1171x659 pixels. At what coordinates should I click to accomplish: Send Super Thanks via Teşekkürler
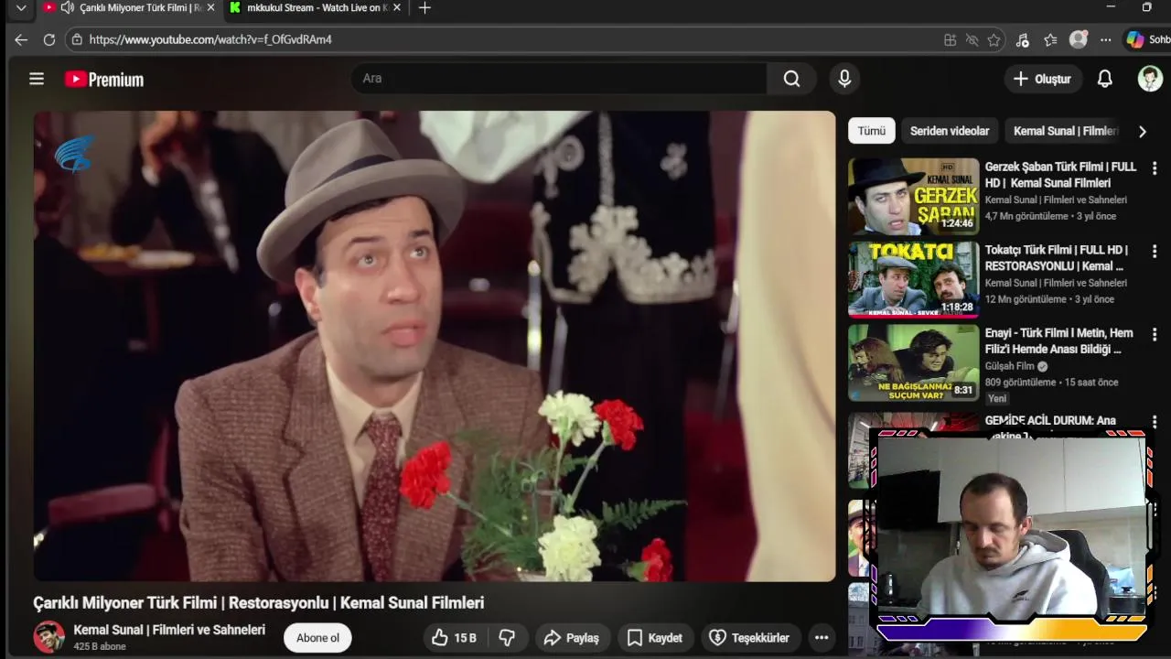[750, 638]
